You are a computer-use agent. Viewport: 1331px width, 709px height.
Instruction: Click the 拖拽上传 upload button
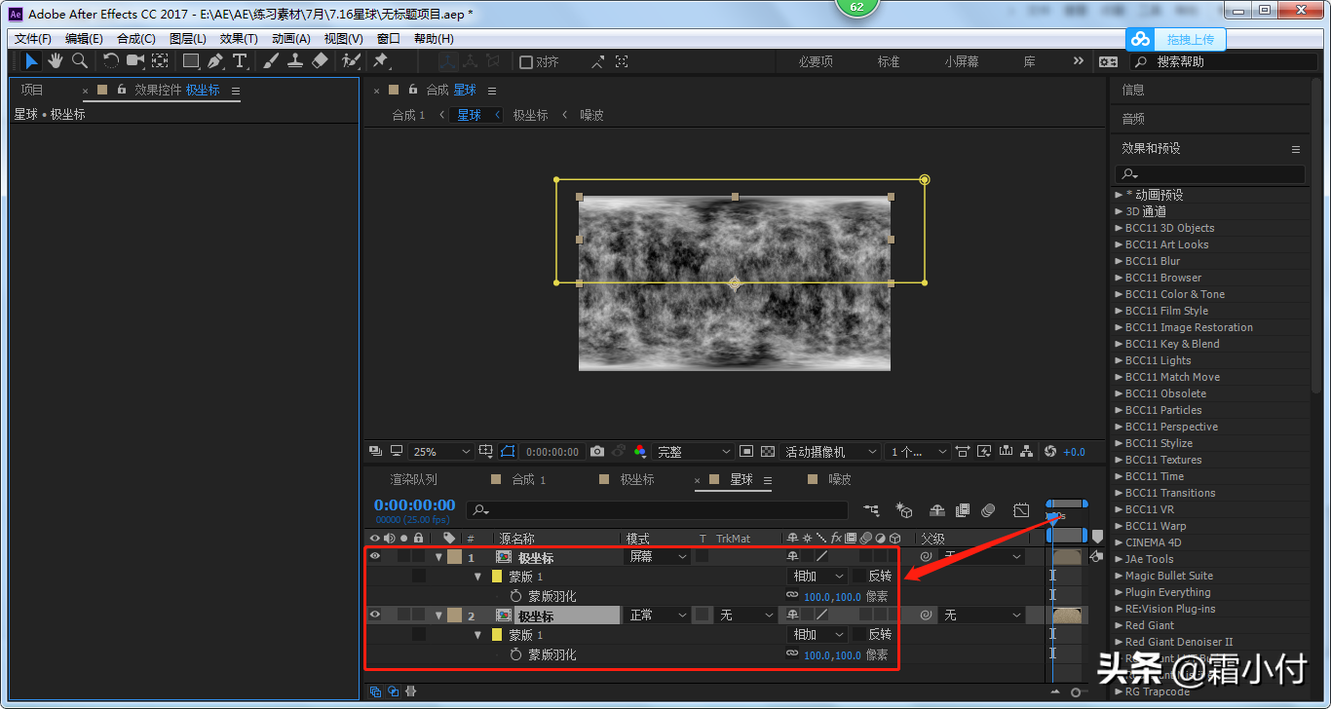1190,39
